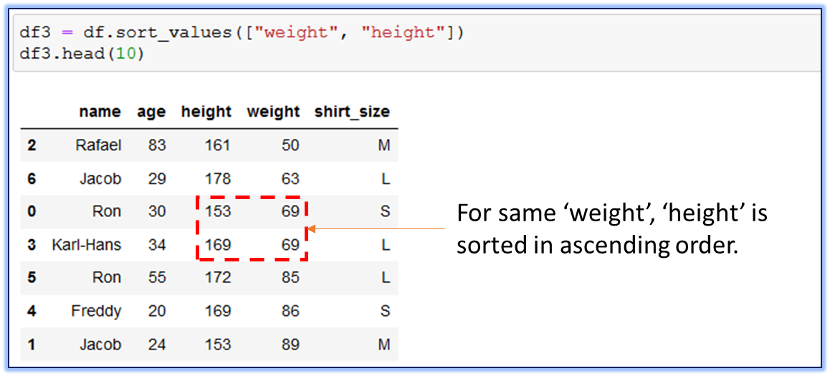Click the weight value 50

click(x=290, y=145)
